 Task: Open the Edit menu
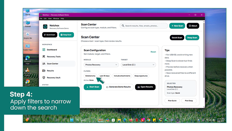45,18
